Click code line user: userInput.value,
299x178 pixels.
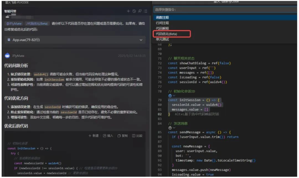(196, 151)
